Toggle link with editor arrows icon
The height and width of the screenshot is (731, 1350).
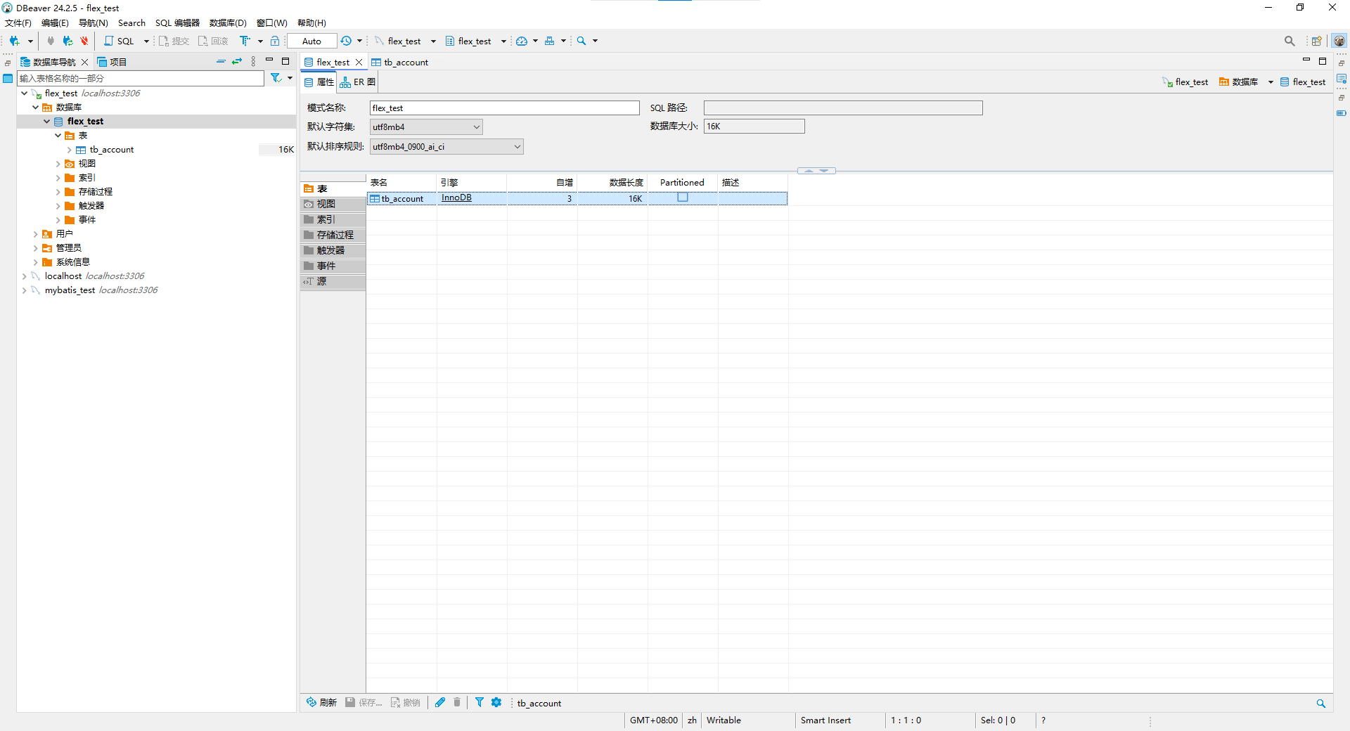pos(237,62)
